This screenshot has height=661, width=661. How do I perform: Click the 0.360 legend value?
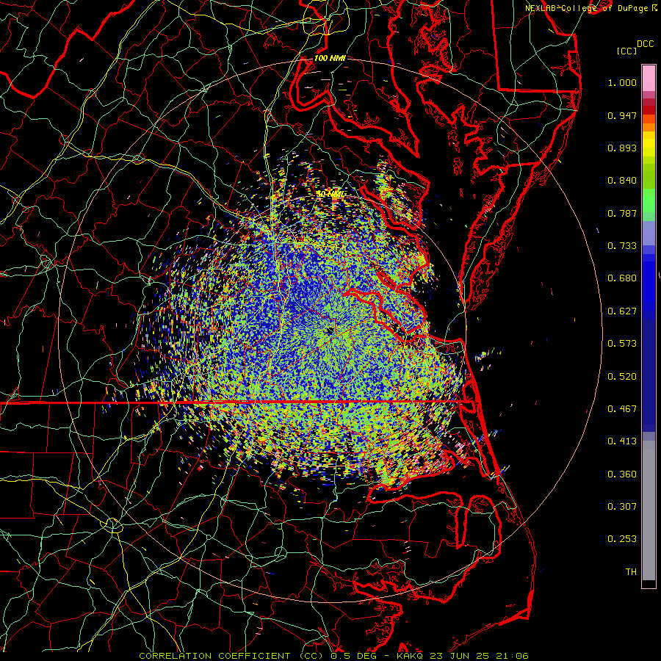[x=622, y=474]
